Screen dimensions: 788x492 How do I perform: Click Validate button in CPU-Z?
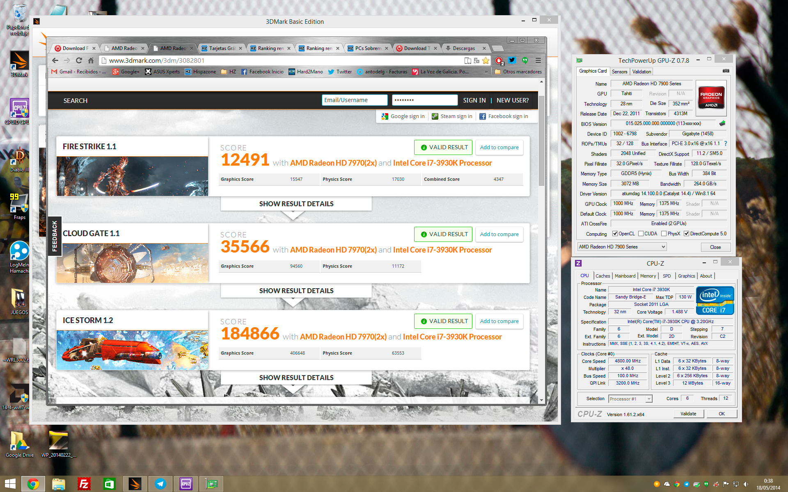(688, 414)
